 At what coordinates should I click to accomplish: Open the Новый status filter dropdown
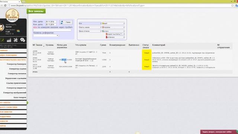(x=113, y=23)
